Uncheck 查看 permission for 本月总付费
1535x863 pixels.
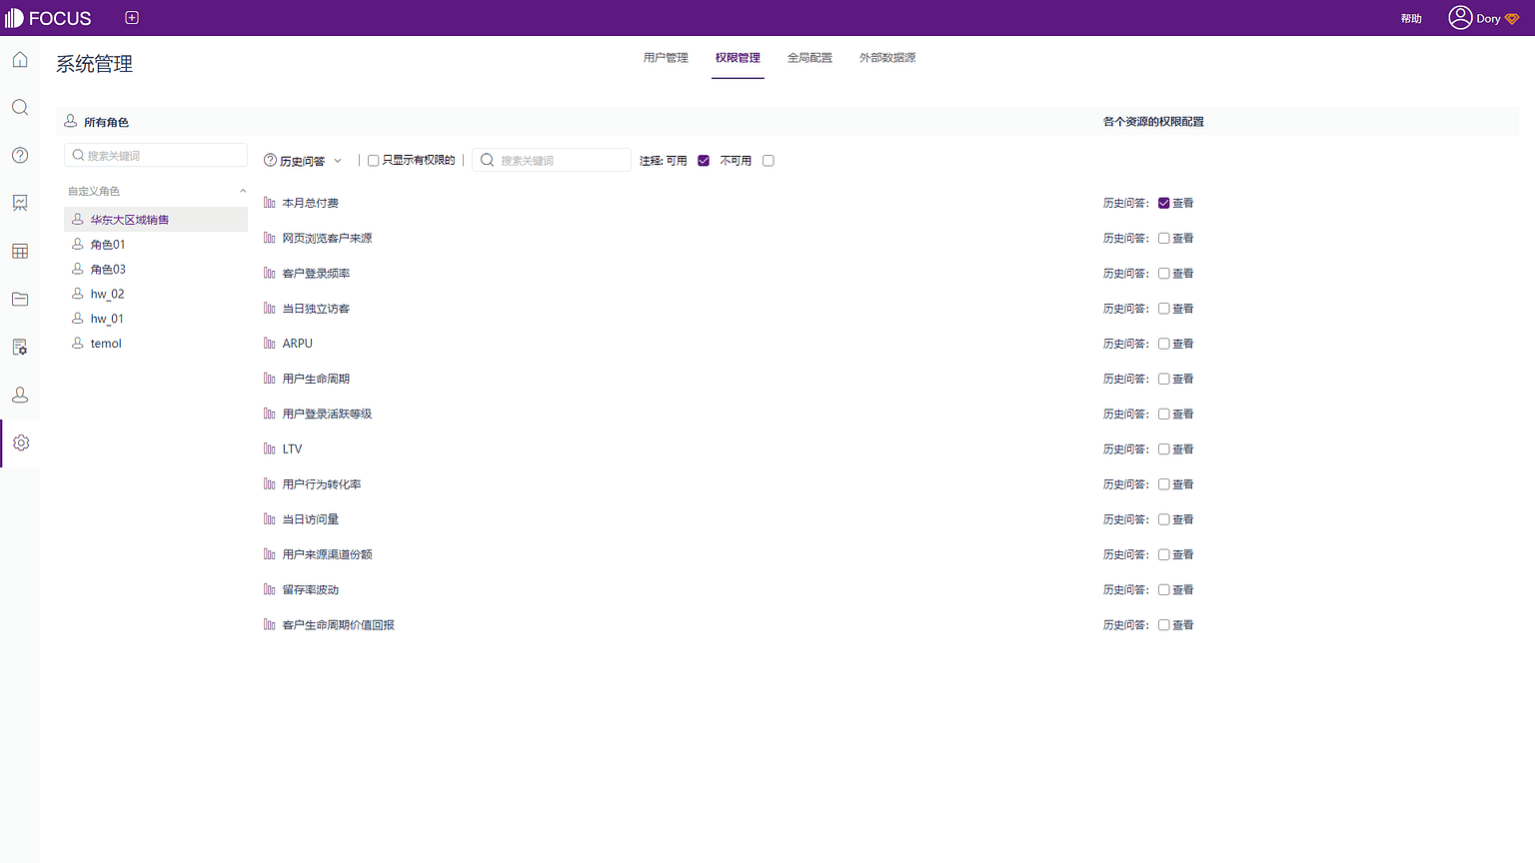pos(1163,203)
